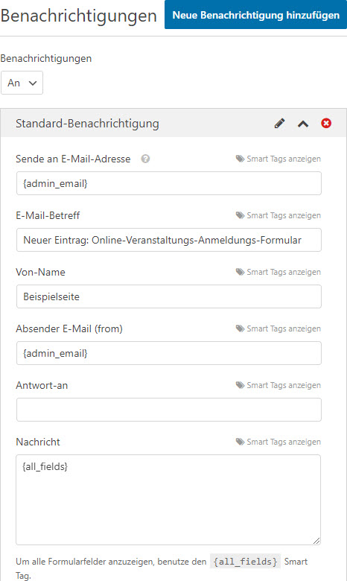Click inside the Nachricht text area
347x581 pixels.
[168, 500]
